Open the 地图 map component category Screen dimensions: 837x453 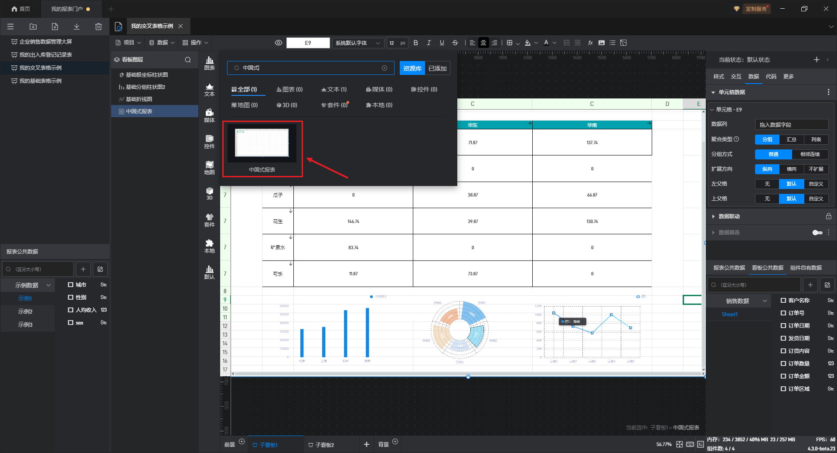pyautogui.click(x=209, y=168)
